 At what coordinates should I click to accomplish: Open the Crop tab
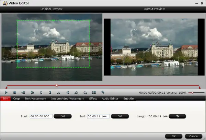pos(16,99)
